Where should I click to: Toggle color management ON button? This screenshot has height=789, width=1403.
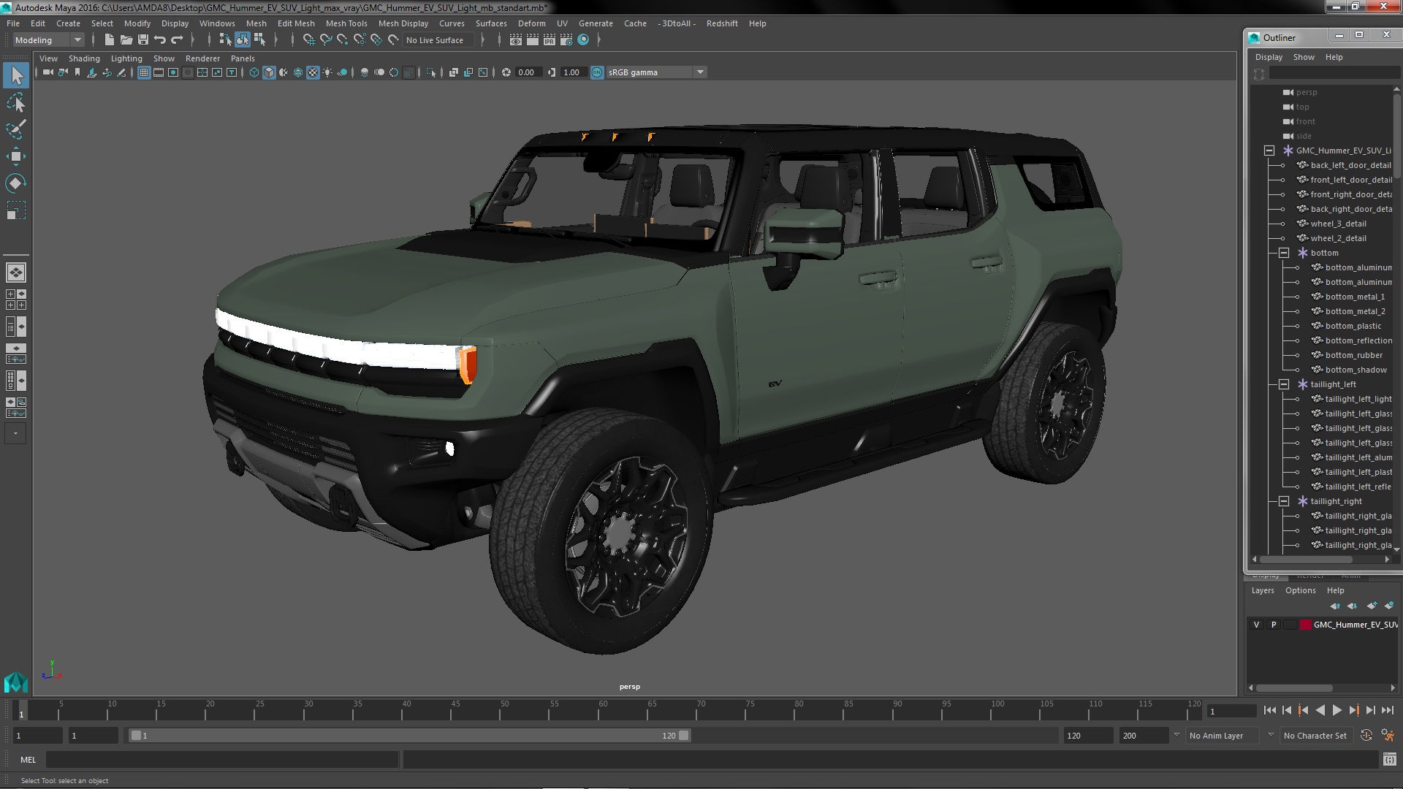click(597, 72)
